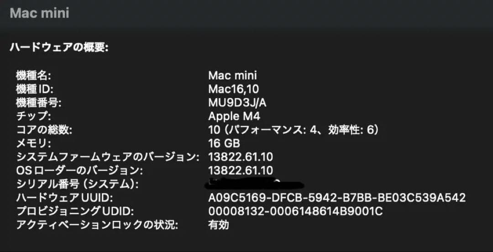Select the value 'Mac16,10'
493x252 pixels.
point(233,89)
